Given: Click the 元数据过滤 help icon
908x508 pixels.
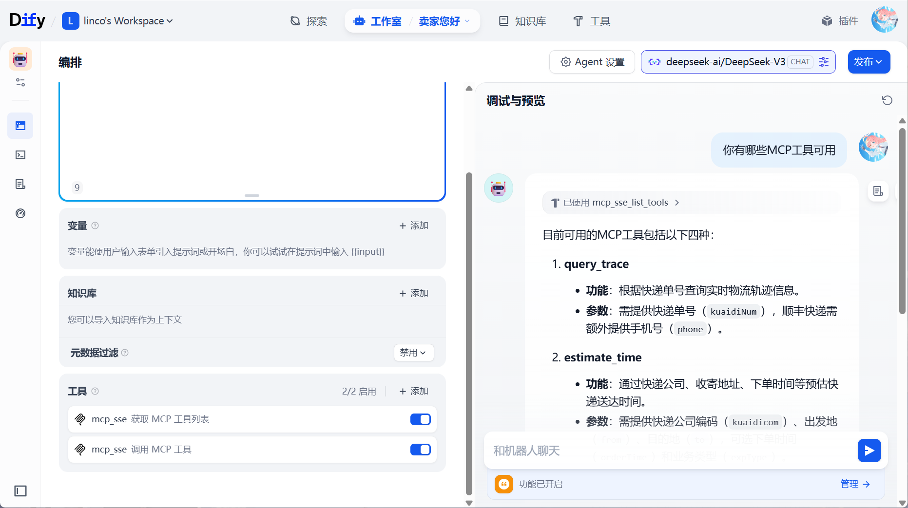Looking at the screenshot, I should point(125,353).
